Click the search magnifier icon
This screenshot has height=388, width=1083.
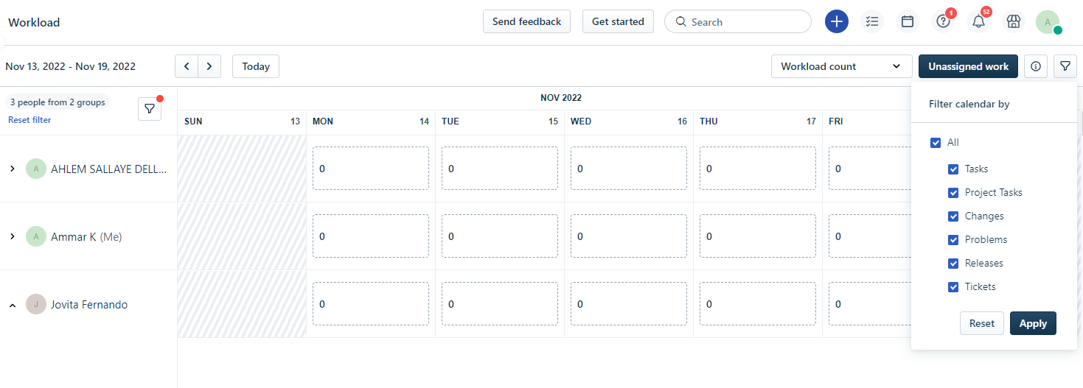[681, 22]
